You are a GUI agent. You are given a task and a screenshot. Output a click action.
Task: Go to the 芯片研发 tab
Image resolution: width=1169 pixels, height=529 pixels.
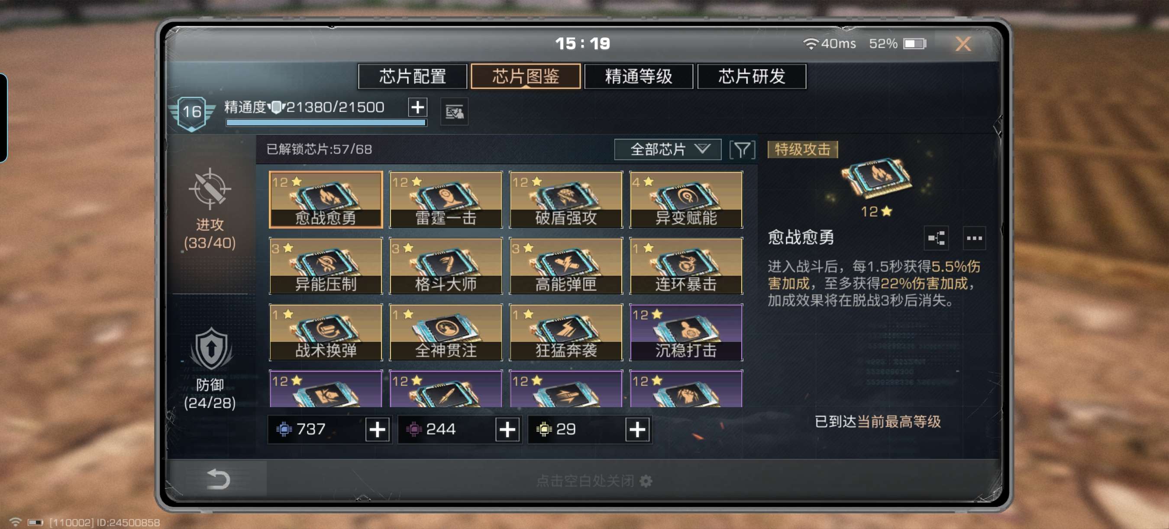(752, 76)
